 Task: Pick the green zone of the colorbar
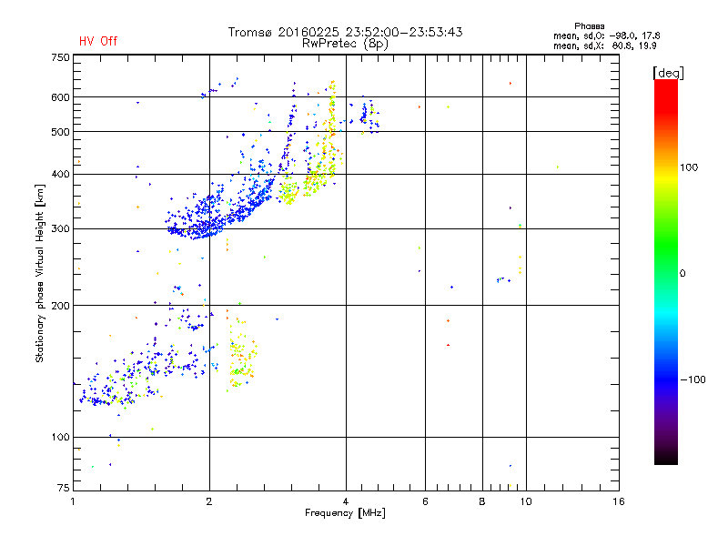[665, 264]
